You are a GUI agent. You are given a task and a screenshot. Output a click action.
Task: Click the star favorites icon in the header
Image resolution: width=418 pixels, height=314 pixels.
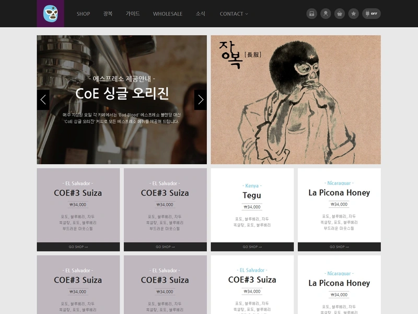(353, 14)
